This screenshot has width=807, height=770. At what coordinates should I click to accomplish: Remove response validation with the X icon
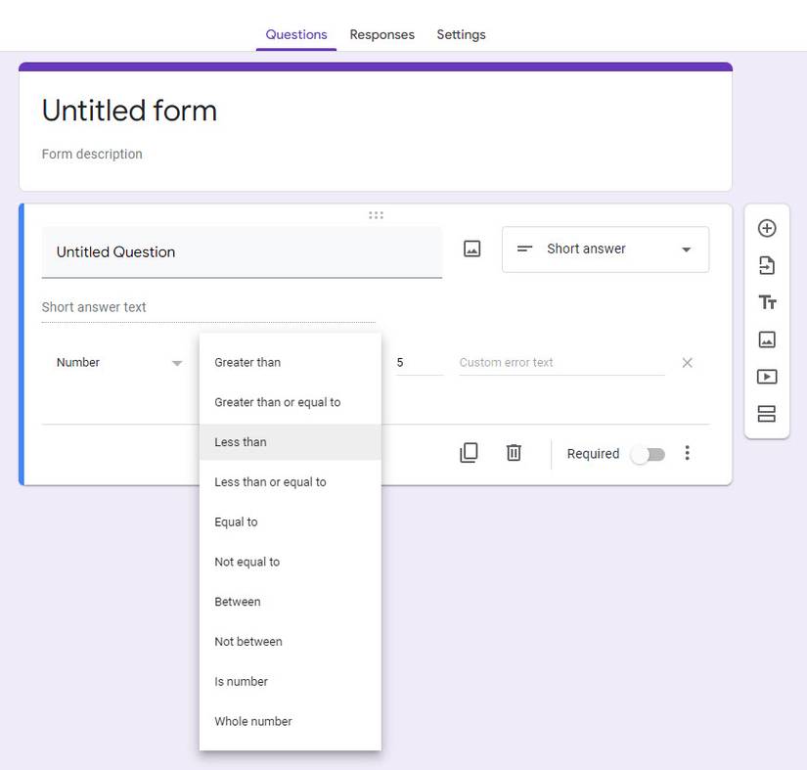(687, 362)
